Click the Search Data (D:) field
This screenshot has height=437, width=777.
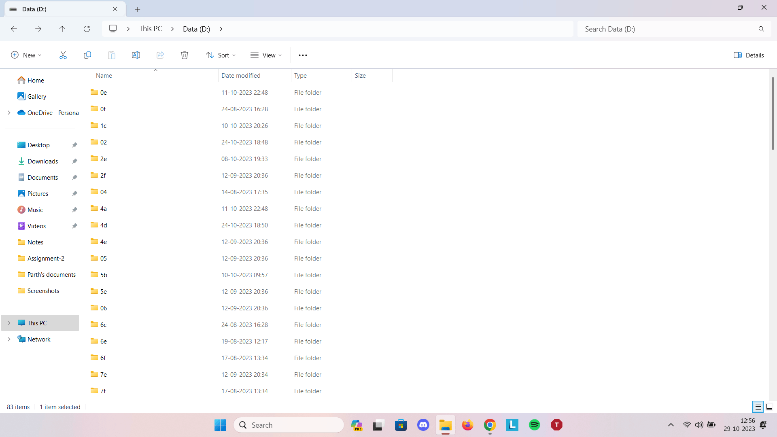(x=668, y=29)
